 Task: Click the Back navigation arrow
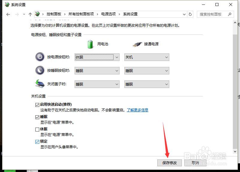pos(8,14)
